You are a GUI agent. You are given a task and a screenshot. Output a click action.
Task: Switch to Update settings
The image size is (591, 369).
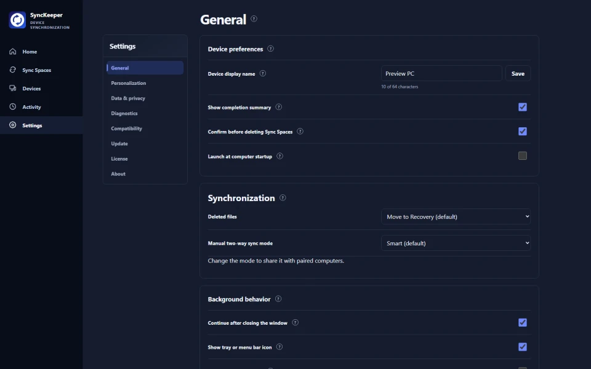(x=145, y=143)
